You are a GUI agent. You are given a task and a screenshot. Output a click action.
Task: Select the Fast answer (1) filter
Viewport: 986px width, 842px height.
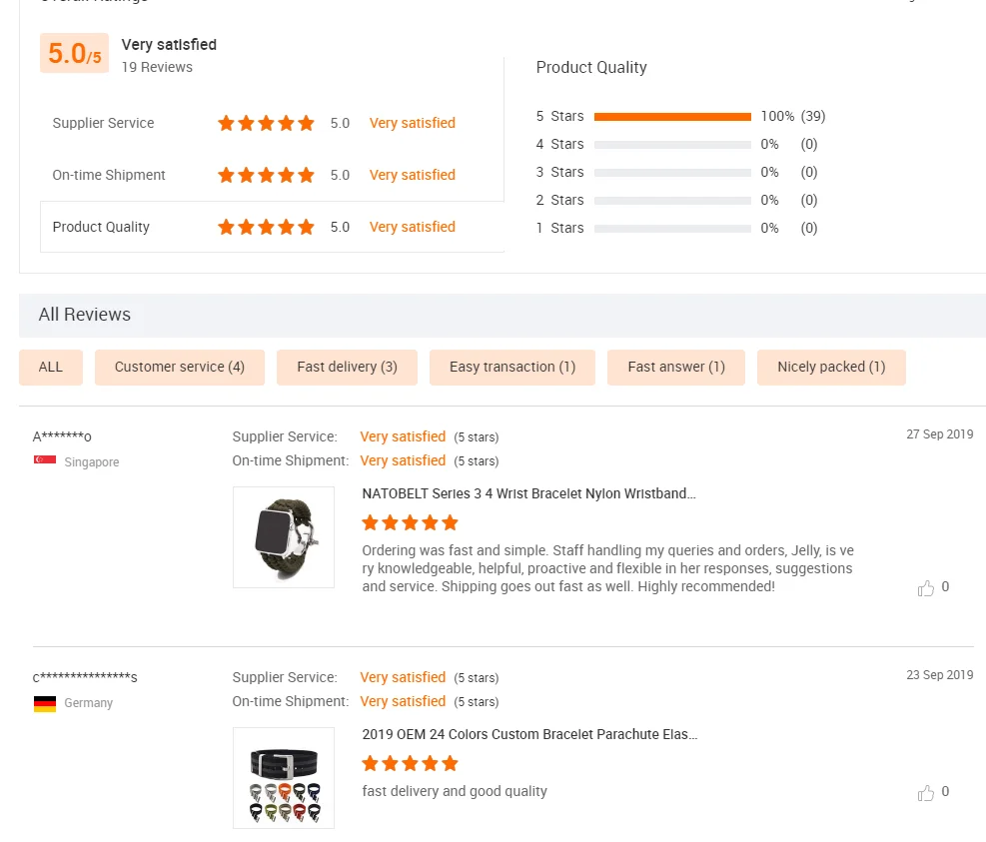[676, 367]
